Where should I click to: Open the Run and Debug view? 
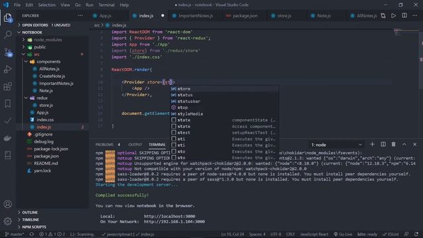click(x=8, y=69)
